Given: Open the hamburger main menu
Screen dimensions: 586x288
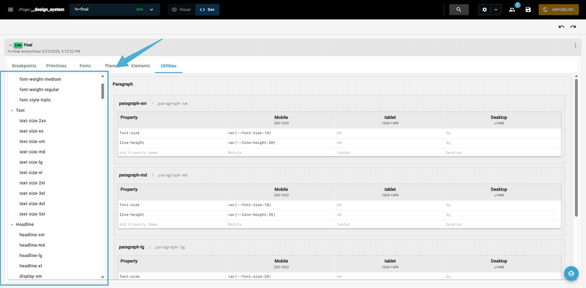Looking at the screenshot, I should click(11, 10).
